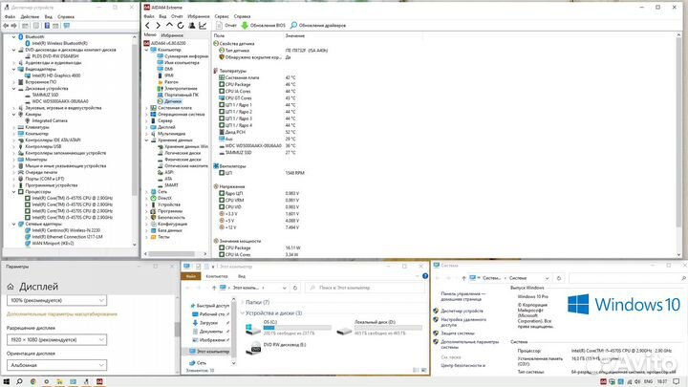Click the taskbar search magnifier icon
The width and height of the screenshot is (688, 387).
(x=19, y=381)
